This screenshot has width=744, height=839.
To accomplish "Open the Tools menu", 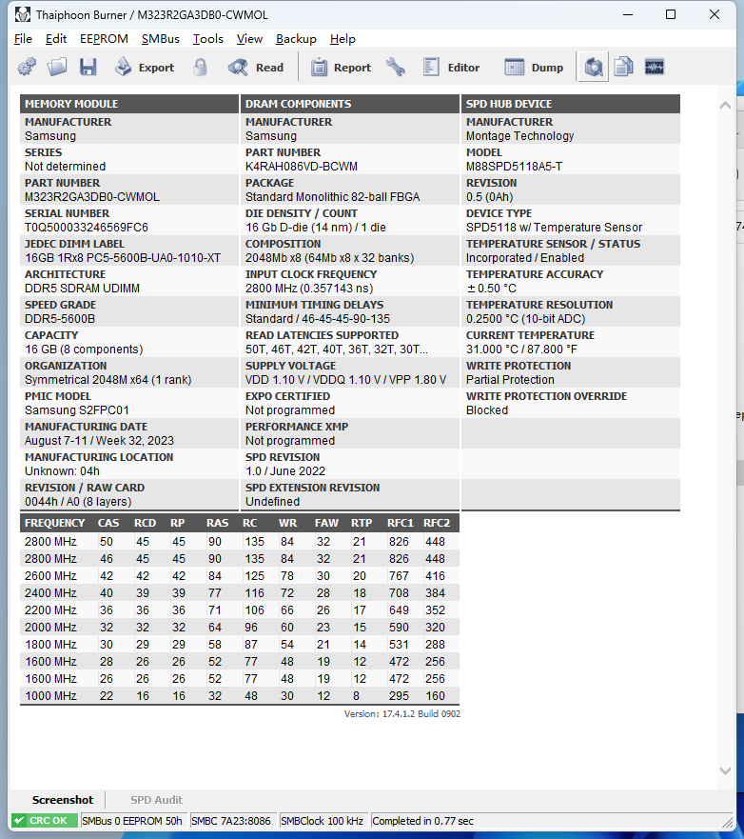I will (x=208, y=39).
